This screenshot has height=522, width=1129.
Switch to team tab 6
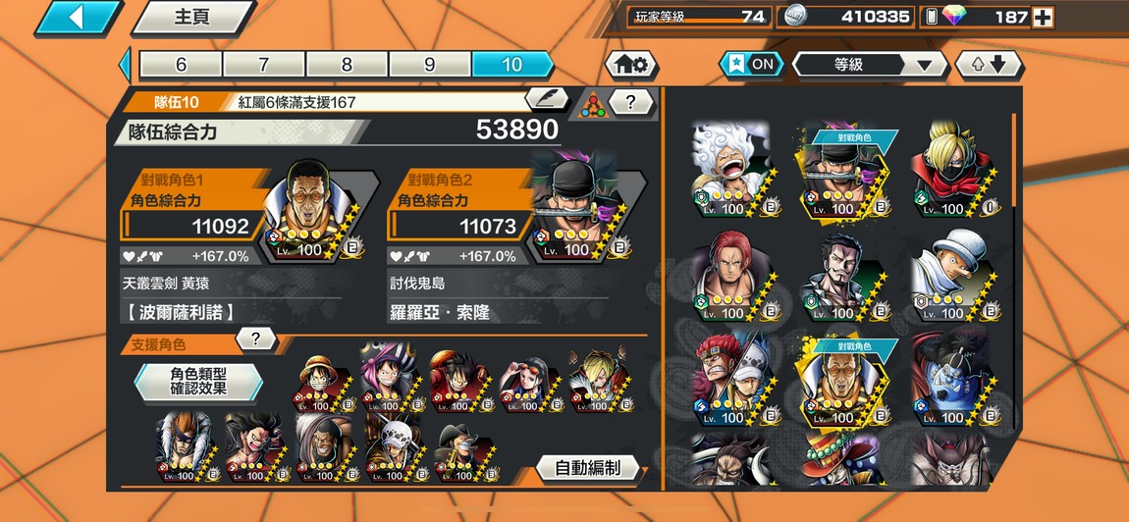[x=181, y=65]
